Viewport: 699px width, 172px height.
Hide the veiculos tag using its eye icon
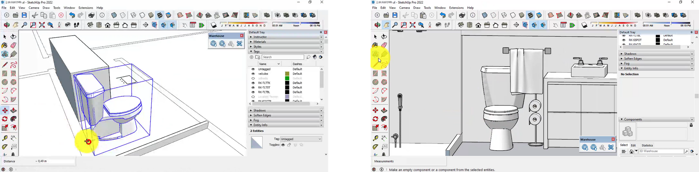[253, 74]
